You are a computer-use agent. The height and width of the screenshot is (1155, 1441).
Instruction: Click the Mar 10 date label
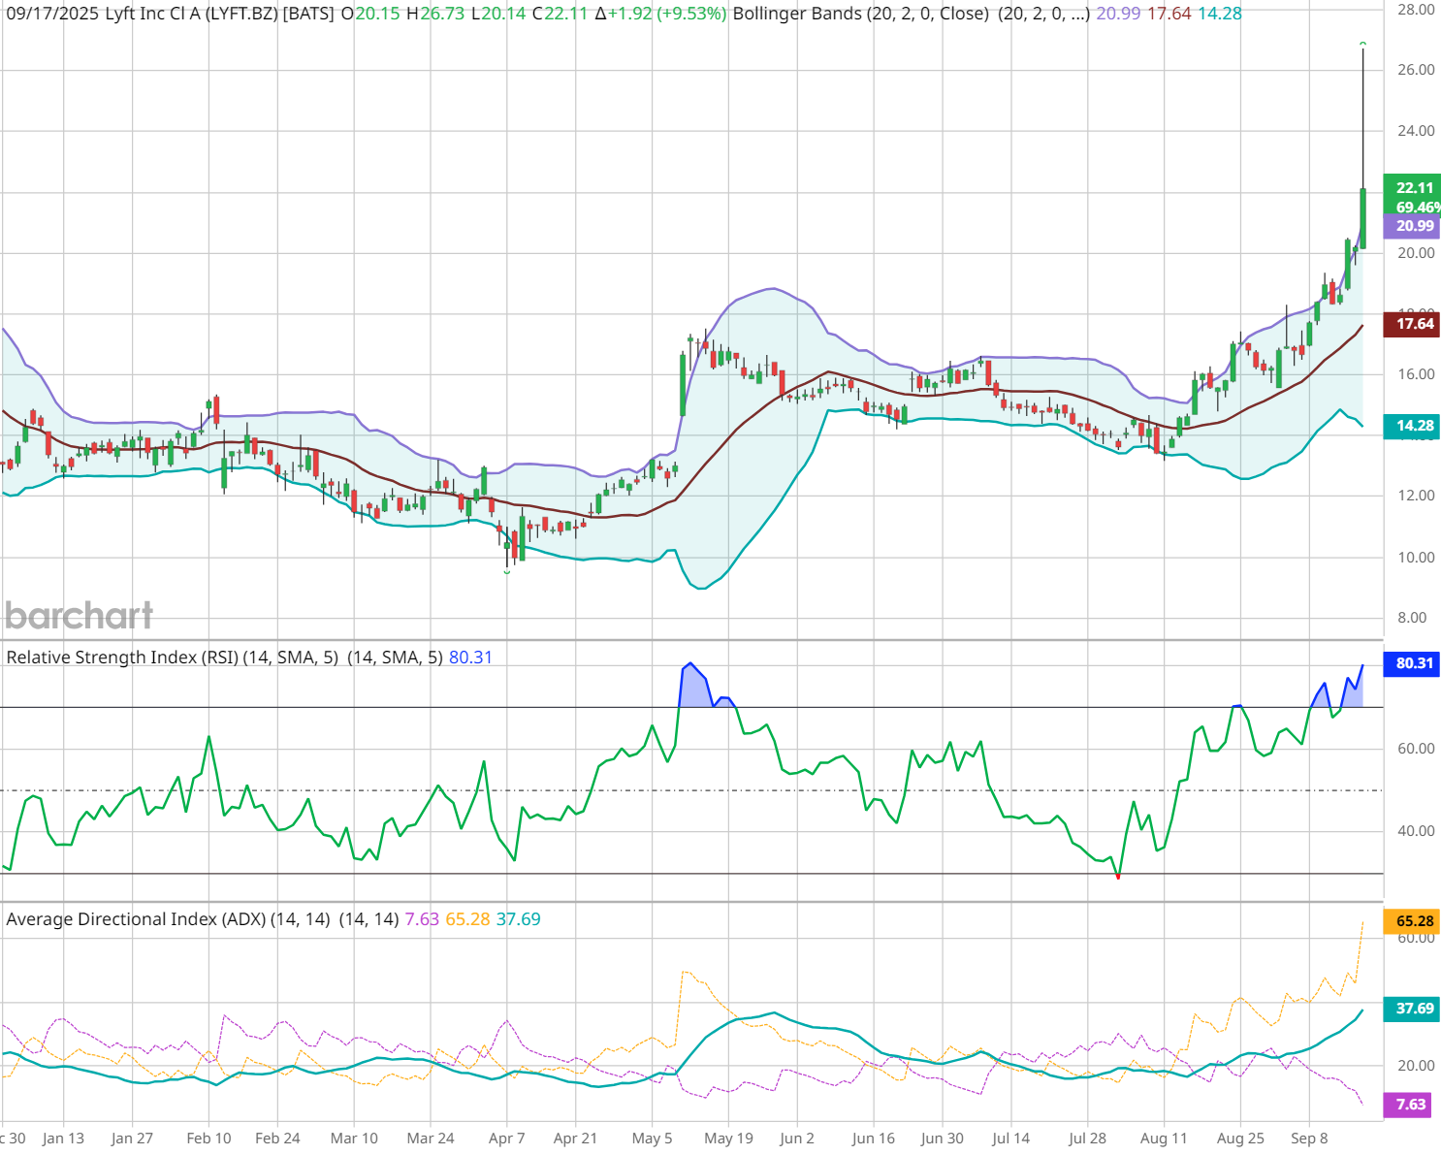[354, 1139]
